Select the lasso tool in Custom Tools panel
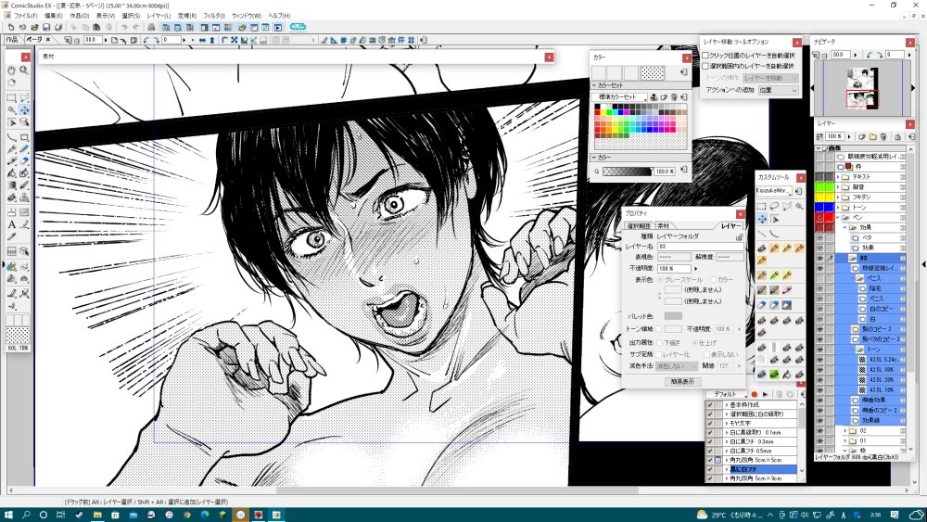927x522 pixels. [x=774, y=207]
